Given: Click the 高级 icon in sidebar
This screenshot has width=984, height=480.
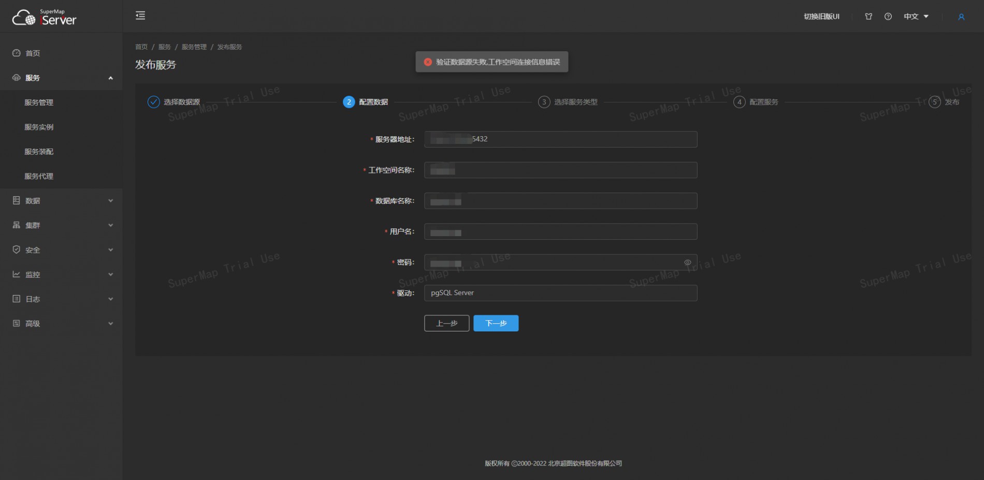Looking at the screenshot, I should (17, 323).
